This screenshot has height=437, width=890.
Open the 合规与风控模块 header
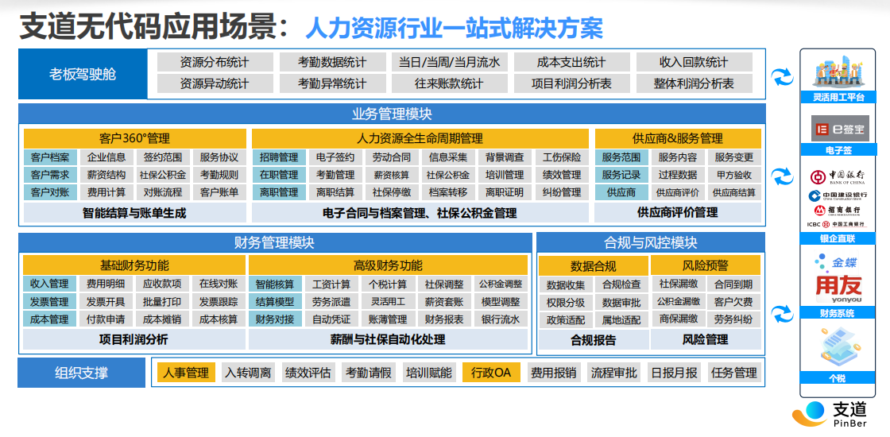coord(651,243)
